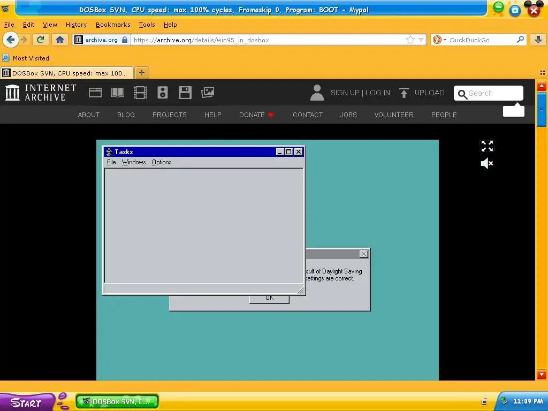Open the History menu
Screen dimensions: 548x411
pos(76,25)
